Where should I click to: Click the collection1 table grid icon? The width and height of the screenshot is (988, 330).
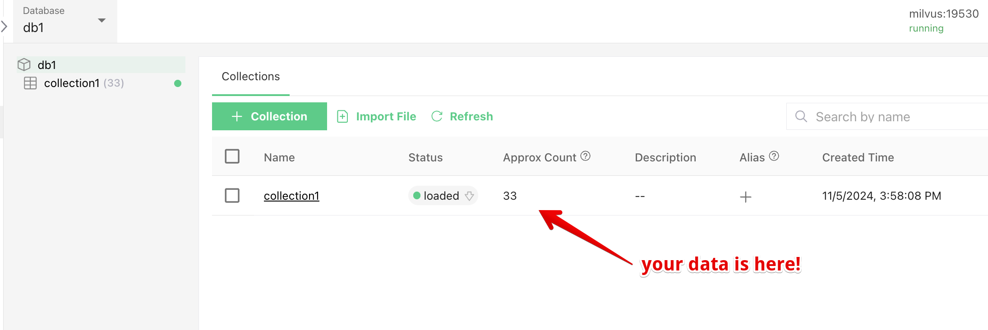coord(30,83)
